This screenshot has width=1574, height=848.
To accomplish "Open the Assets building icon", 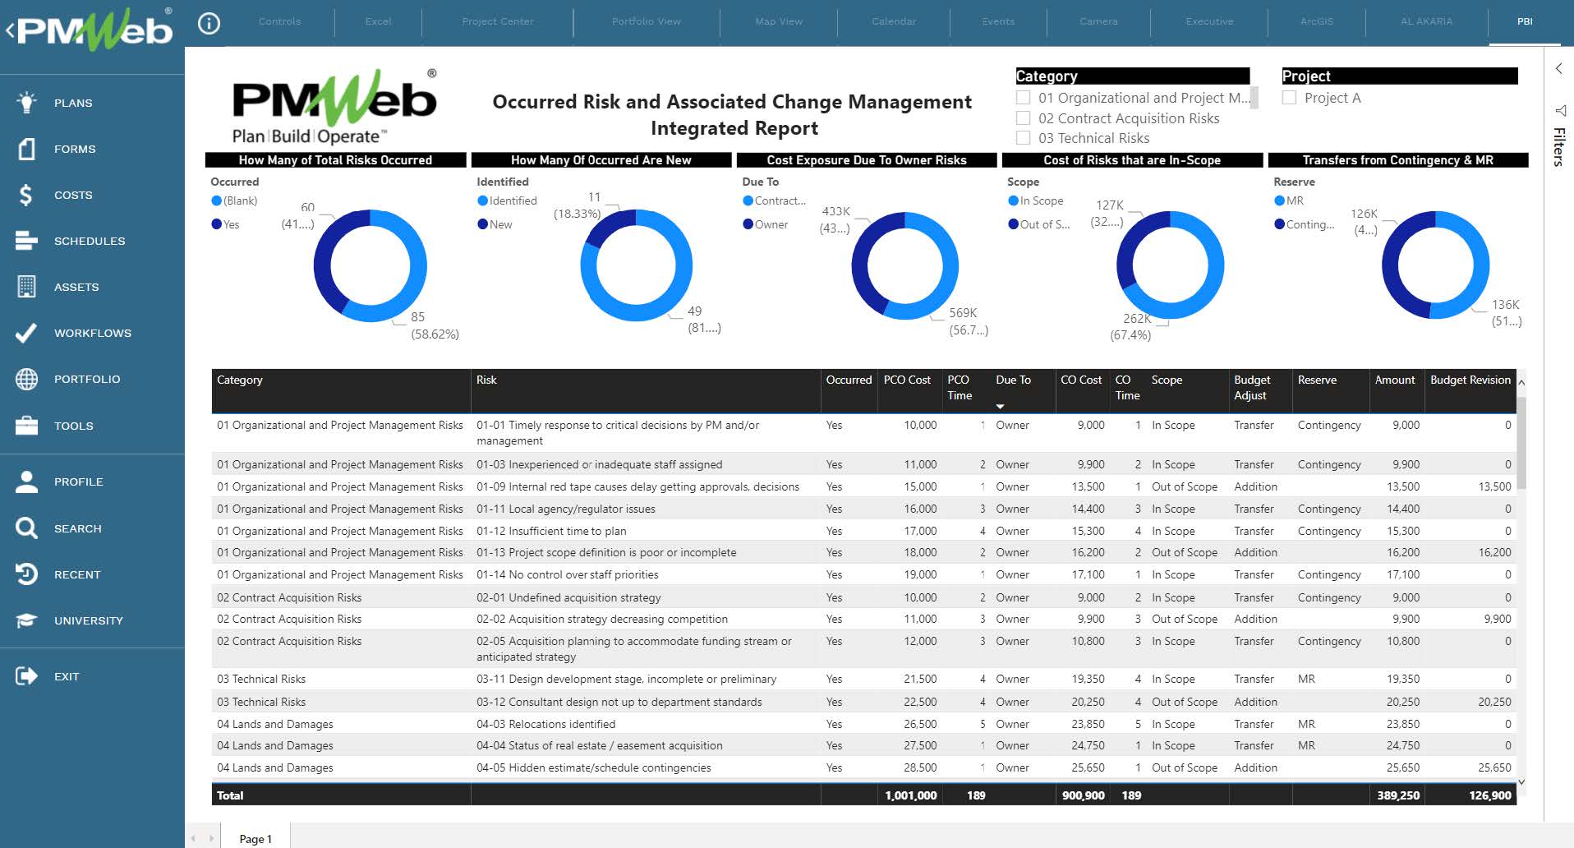I will tap(26, 287).
